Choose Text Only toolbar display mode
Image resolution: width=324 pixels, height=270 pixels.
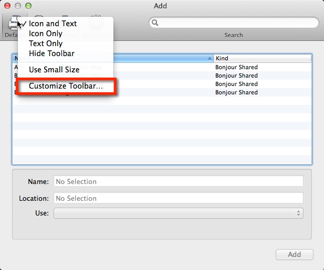(45, 44)
